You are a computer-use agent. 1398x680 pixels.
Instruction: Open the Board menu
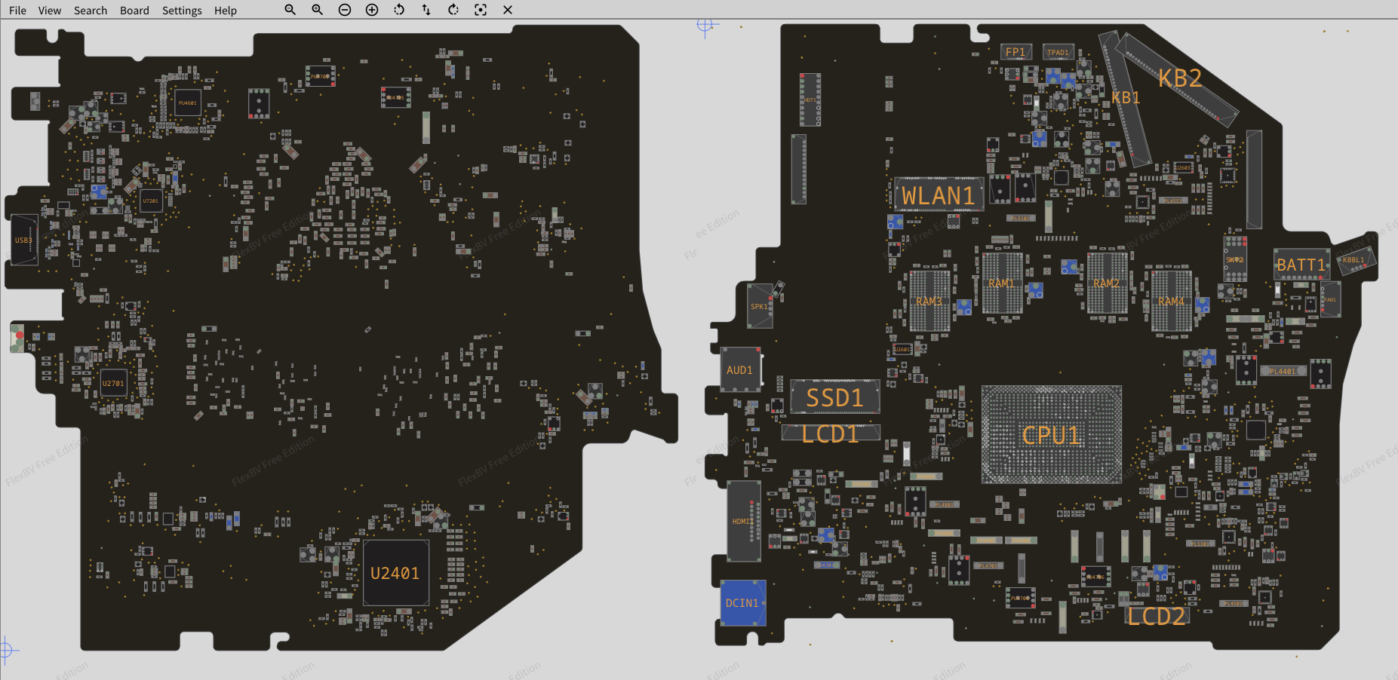[x=134, y=11]
